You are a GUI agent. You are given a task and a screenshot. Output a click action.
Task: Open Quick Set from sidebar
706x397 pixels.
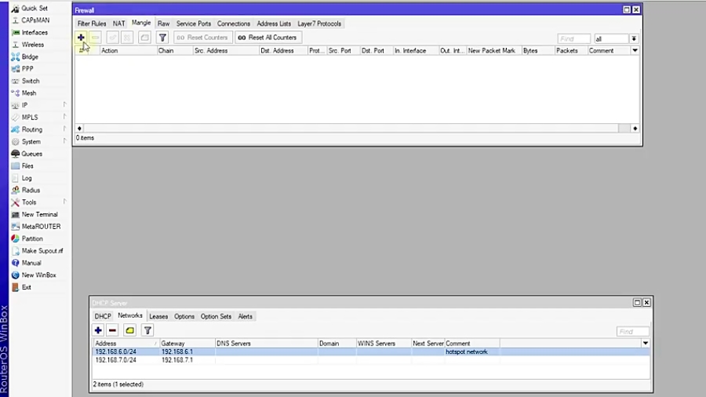[35, 8]
